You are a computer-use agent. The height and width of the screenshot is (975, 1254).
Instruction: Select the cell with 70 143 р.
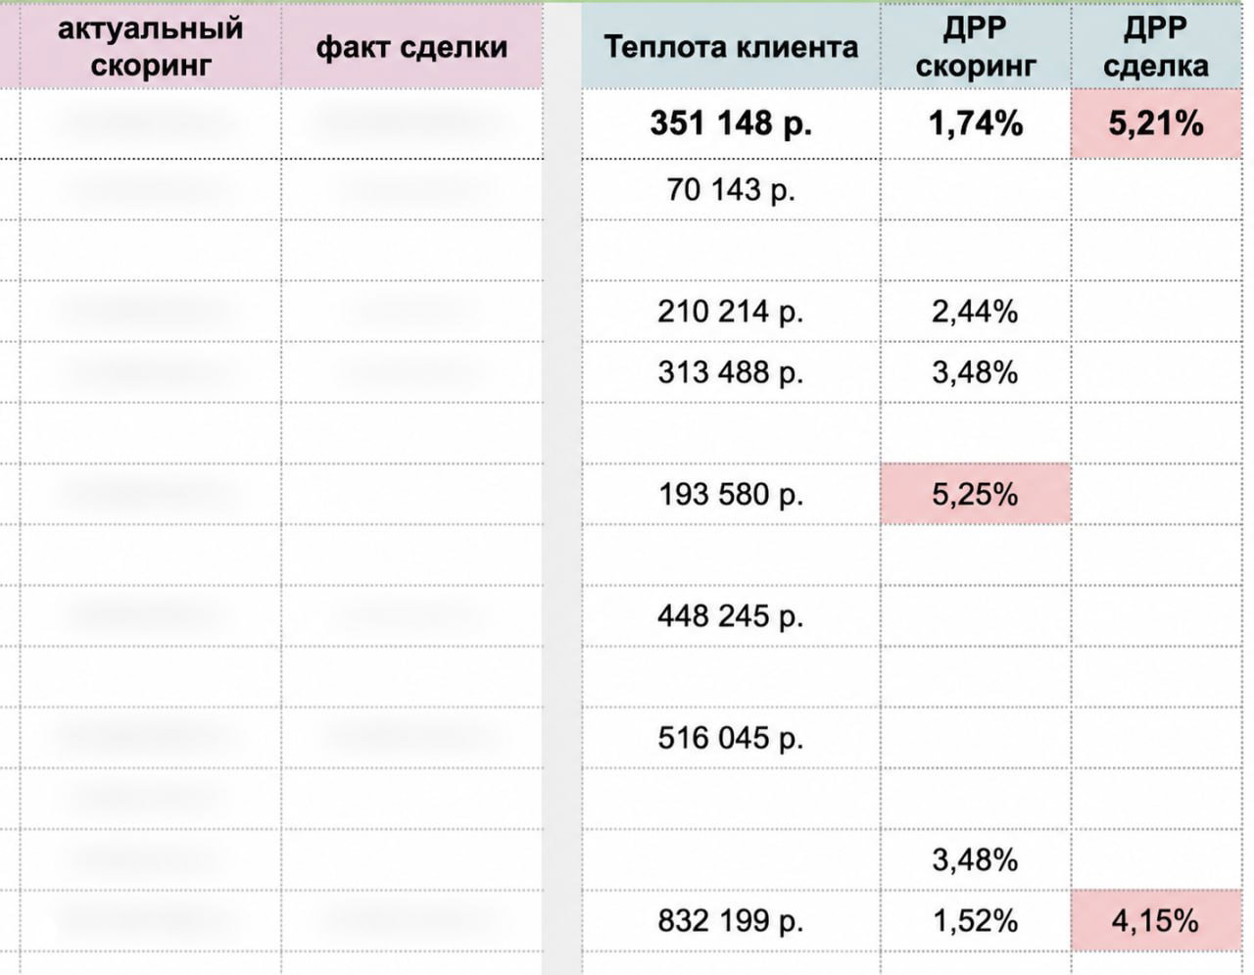pos(731,189)
